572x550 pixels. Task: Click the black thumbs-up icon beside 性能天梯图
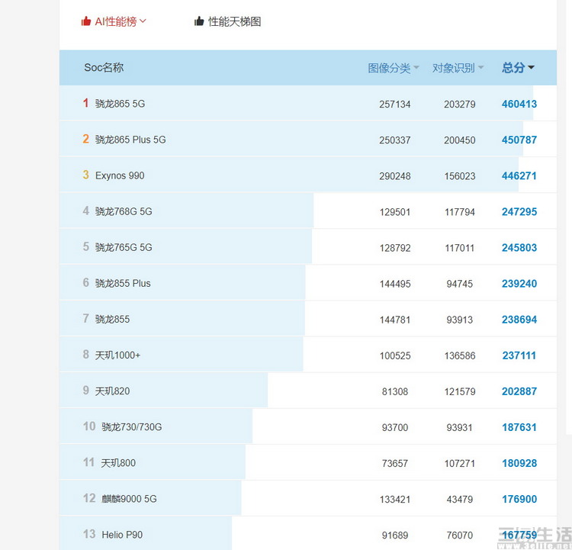pyautogui.click(x=199, y=21)
